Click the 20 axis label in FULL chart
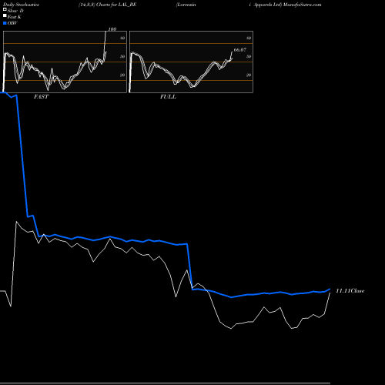 click(x=249, y=75)
